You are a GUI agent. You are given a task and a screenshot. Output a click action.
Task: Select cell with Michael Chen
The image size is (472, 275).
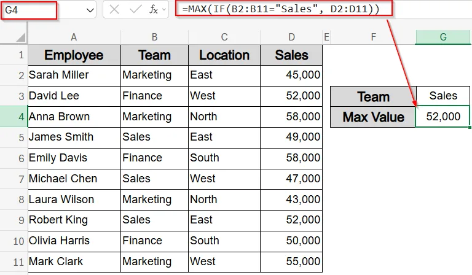[x=74, y=179]
